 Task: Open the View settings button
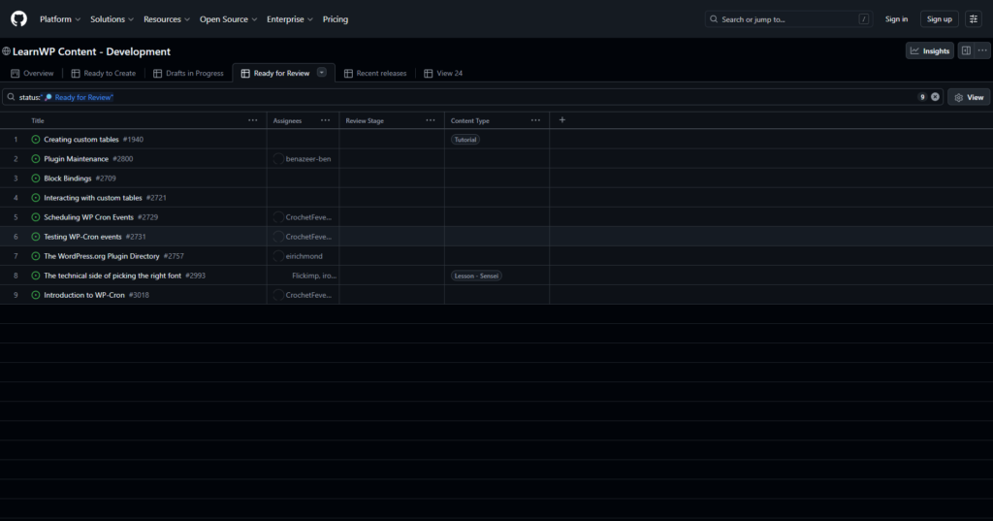[x=969, y=97]
